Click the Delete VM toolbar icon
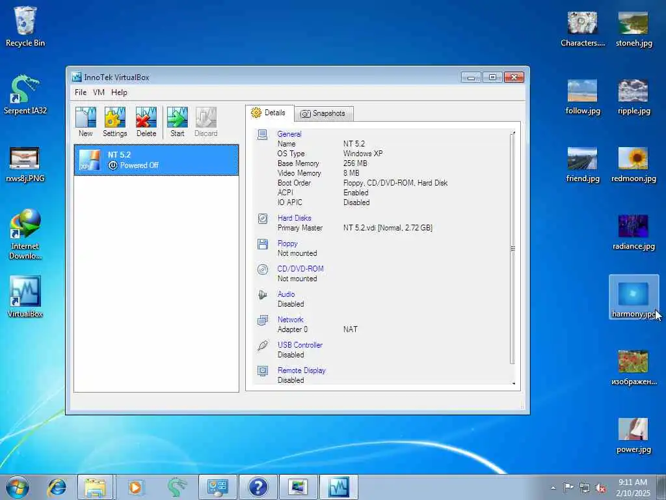 146,122
